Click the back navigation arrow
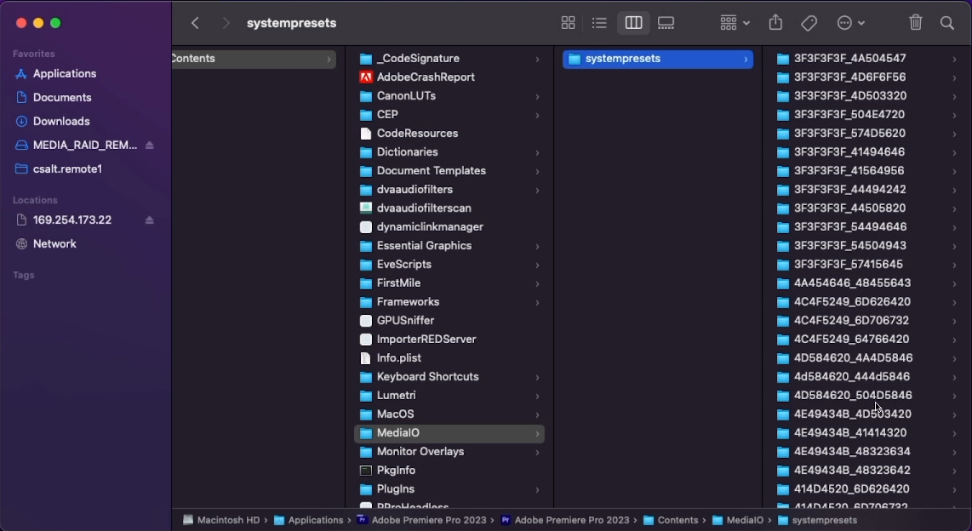 pos(195,23)
